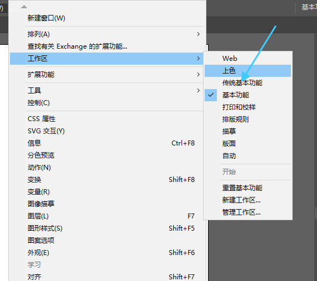Expand the 扩展功能 submenu
The image size is (317, 281).
(107, 74)
